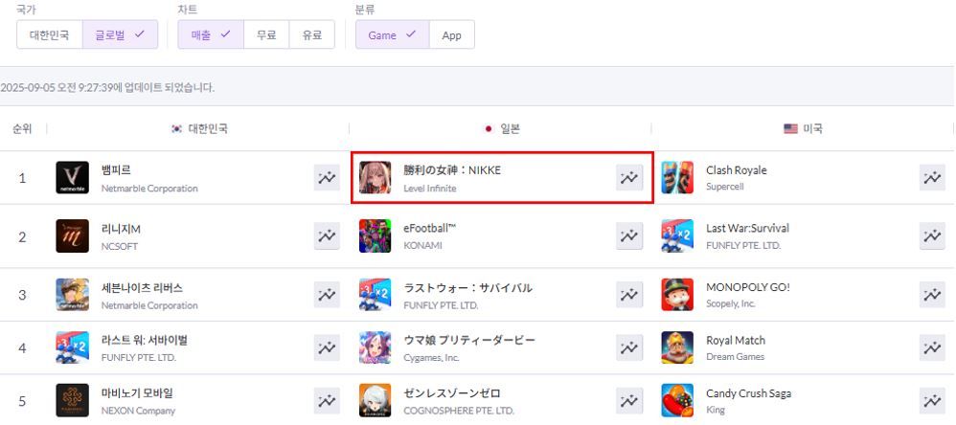Viewport: 956px width, 425px height.
Task: Select the 글로벌 country filter
Action: pos(120,34)
